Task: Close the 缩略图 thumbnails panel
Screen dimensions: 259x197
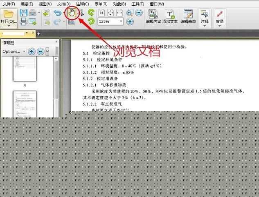Action: coord(56,42)
